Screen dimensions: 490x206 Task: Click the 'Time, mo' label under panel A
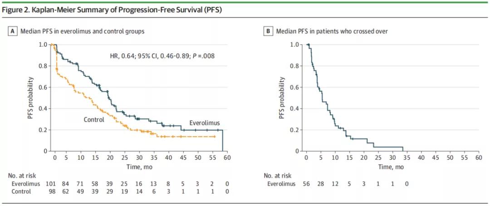[139, 167]
